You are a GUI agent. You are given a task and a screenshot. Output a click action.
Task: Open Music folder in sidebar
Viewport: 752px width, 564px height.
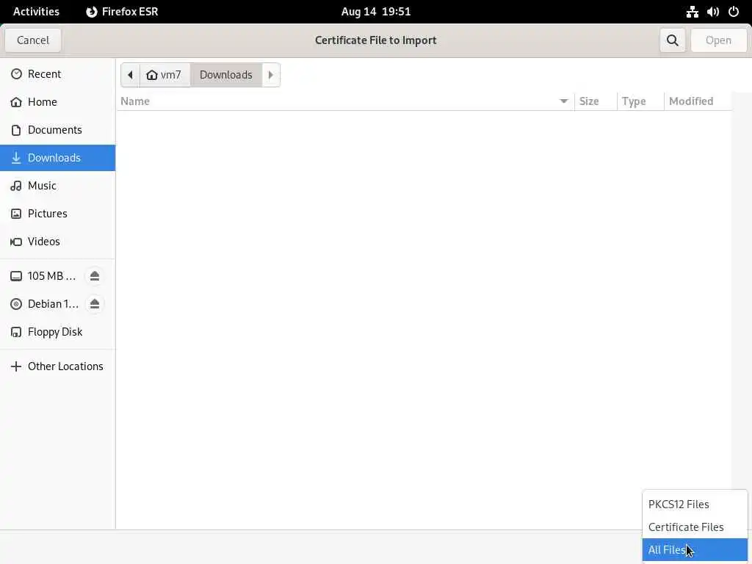[57, 186]
